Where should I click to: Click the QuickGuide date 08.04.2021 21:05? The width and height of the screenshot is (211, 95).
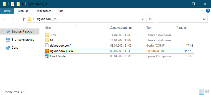(x=121, y=56)
